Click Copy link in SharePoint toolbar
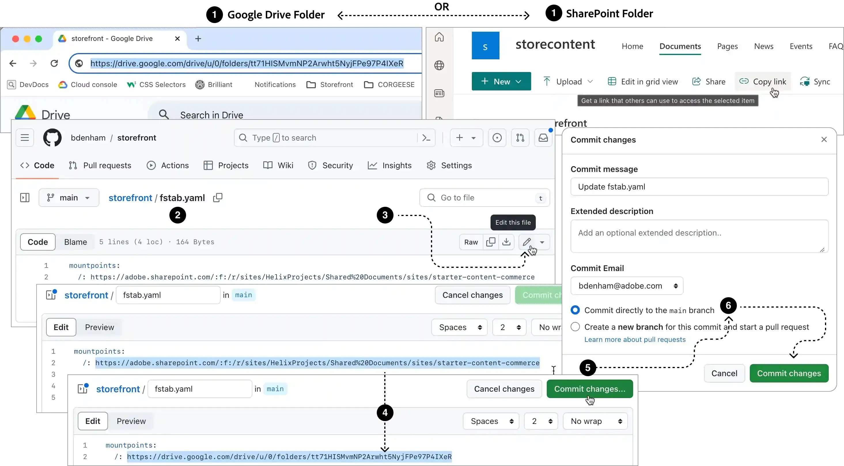This screenshot has width=844, height=466. (762, 81)
